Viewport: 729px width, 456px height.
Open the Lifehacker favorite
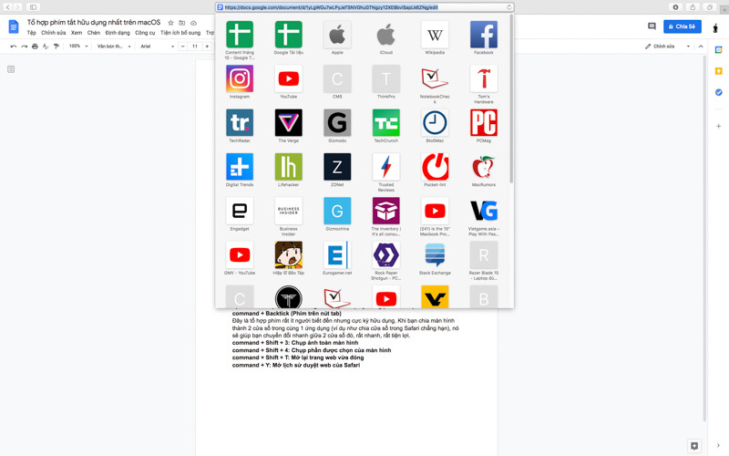288,167
